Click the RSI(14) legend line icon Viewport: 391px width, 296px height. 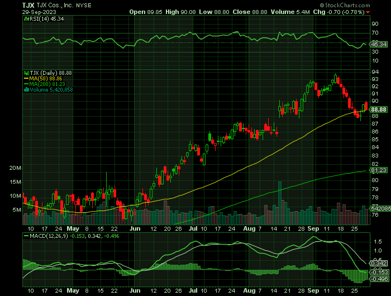point(26,18)
